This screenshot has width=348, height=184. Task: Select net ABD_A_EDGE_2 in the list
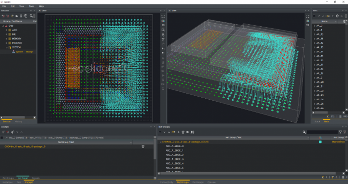tap(174, 155)
